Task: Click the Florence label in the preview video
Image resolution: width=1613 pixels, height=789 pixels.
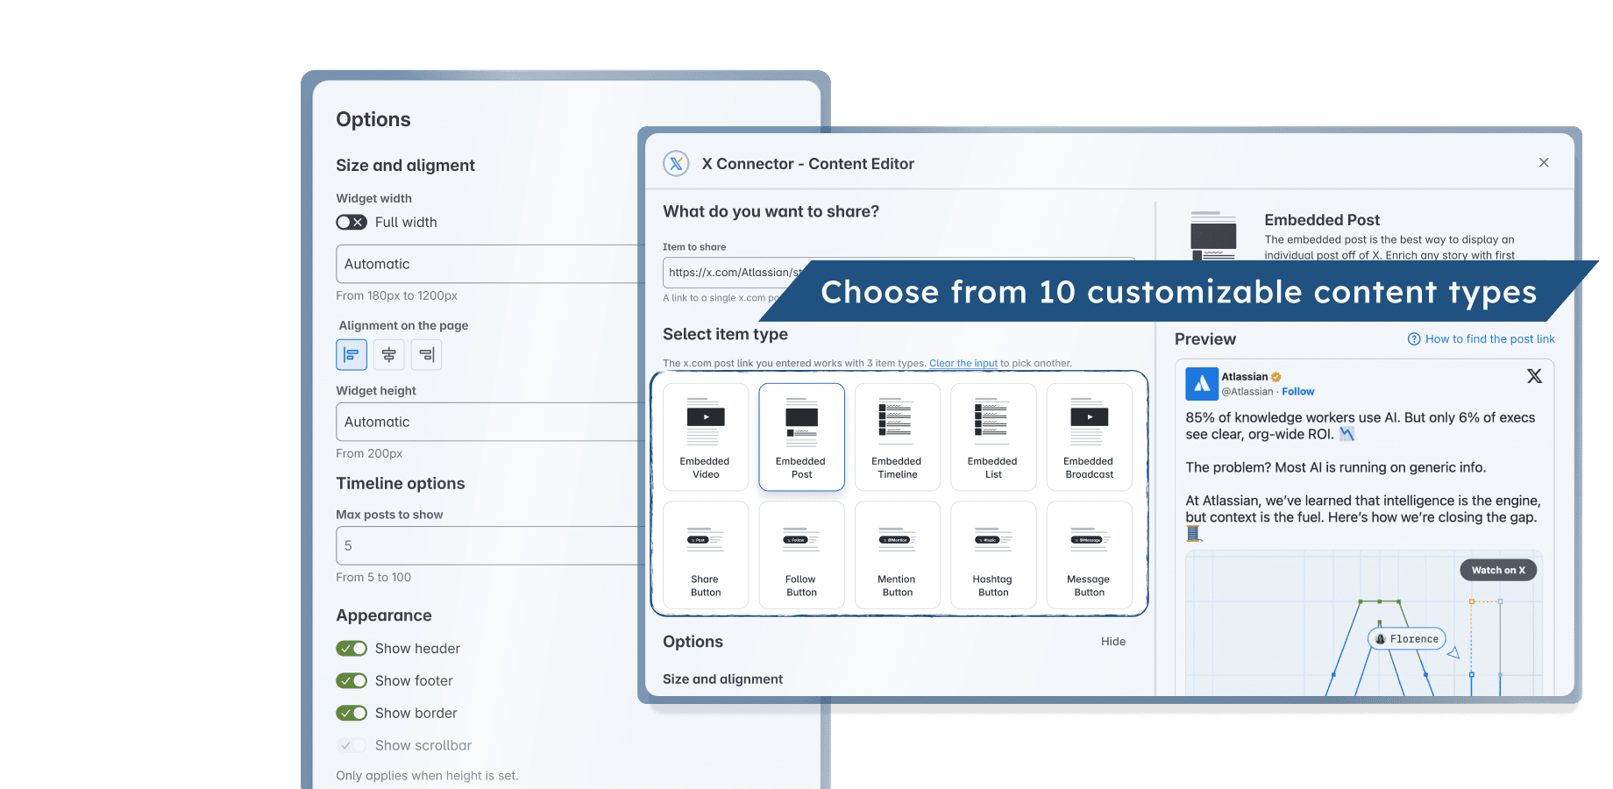Action: click(1407, 639)
